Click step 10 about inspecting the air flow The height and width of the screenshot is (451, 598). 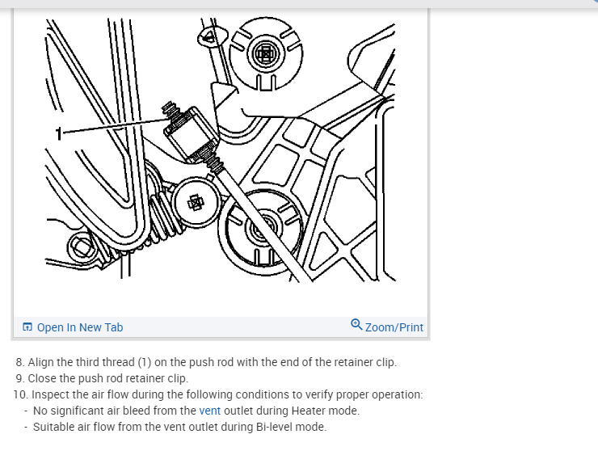coord(217,394)
